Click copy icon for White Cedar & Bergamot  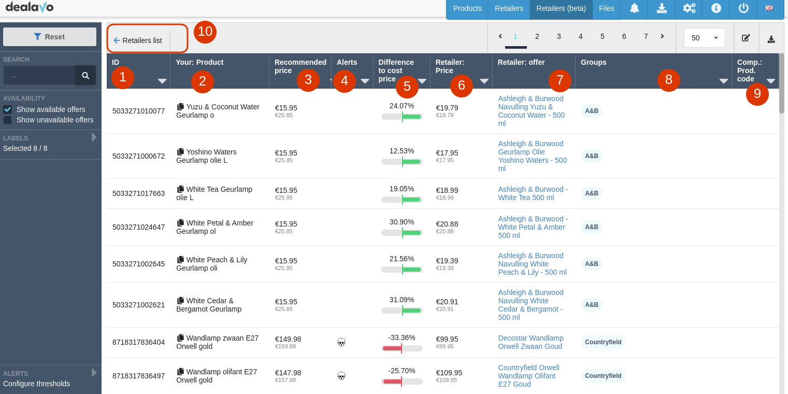(x=180, y=300)
